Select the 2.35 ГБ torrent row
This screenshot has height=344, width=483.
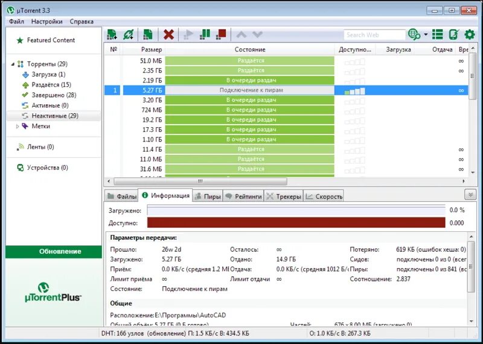tap(286, 70)
